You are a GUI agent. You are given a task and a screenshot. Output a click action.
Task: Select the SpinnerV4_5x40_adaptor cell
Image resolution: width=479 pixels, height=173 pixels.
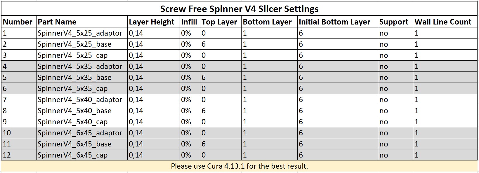(x=80, y=100)
